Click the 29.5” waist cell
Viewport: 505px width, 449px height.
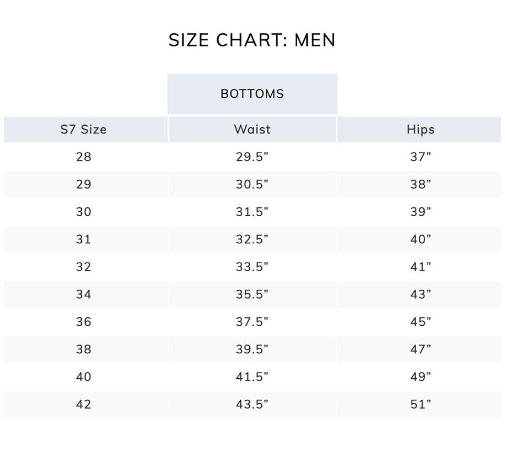click(252, 157)
